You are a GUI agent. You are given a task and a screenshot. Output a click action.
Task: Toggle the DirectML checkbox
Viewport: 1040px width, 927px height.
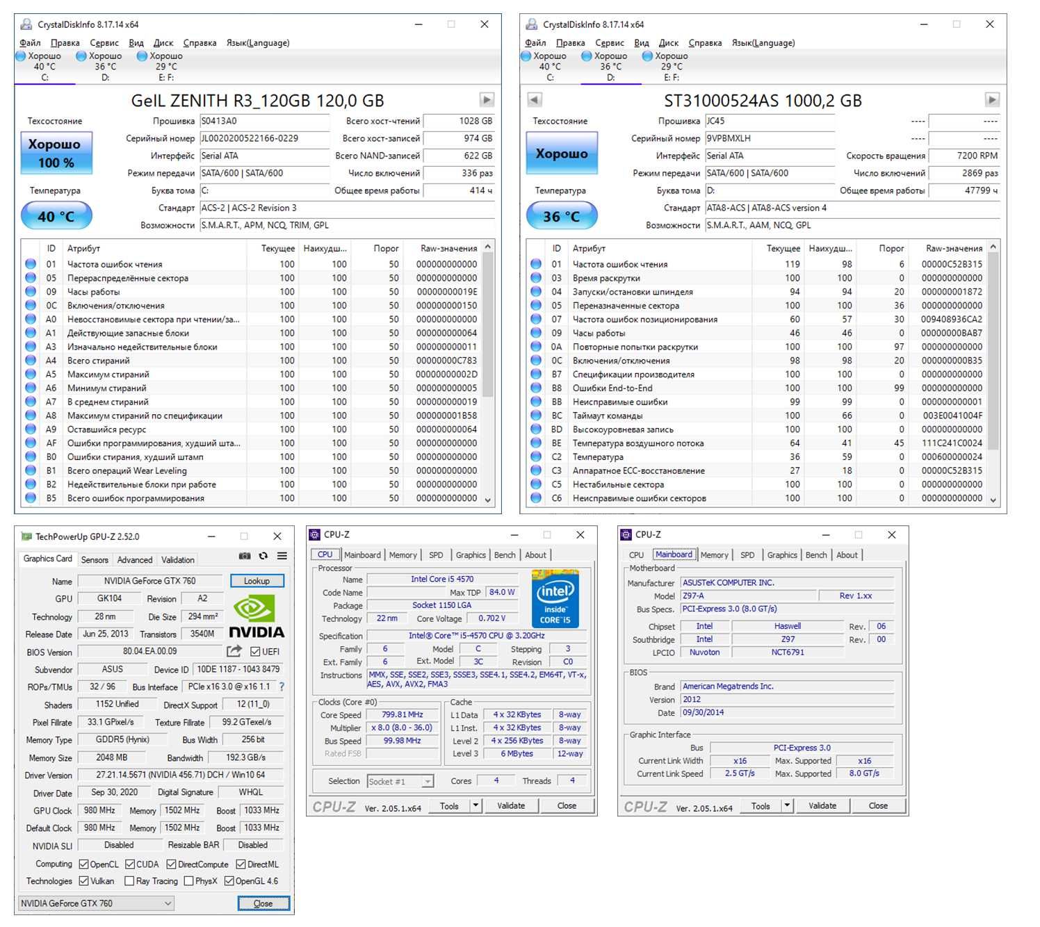241,864
